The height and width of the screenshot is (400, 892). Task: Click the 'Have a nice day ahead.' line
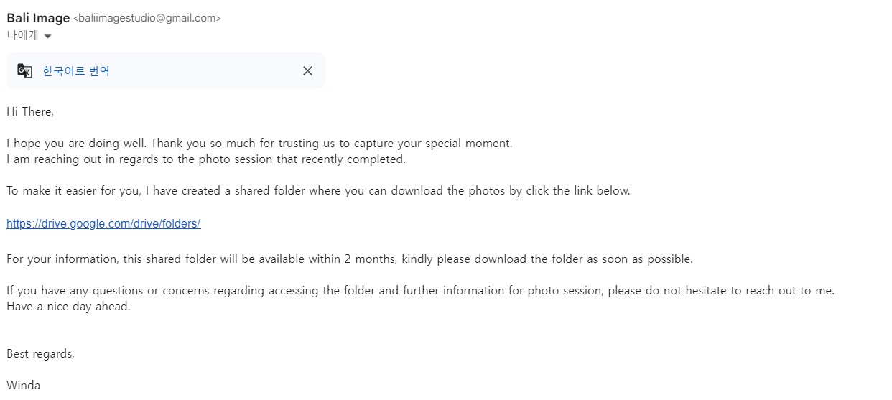pos(68,307)
